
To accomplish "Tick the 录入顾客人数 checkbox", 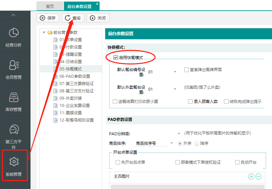I will pos(190,102).
